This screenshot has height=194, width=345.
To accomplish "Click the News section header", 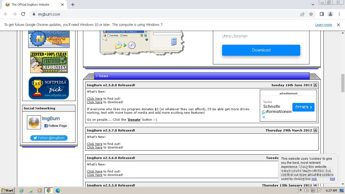I will [x=202, y=76].
